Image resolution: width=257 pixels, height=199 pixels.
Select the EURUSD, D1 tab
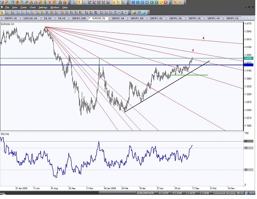(99, 18)
